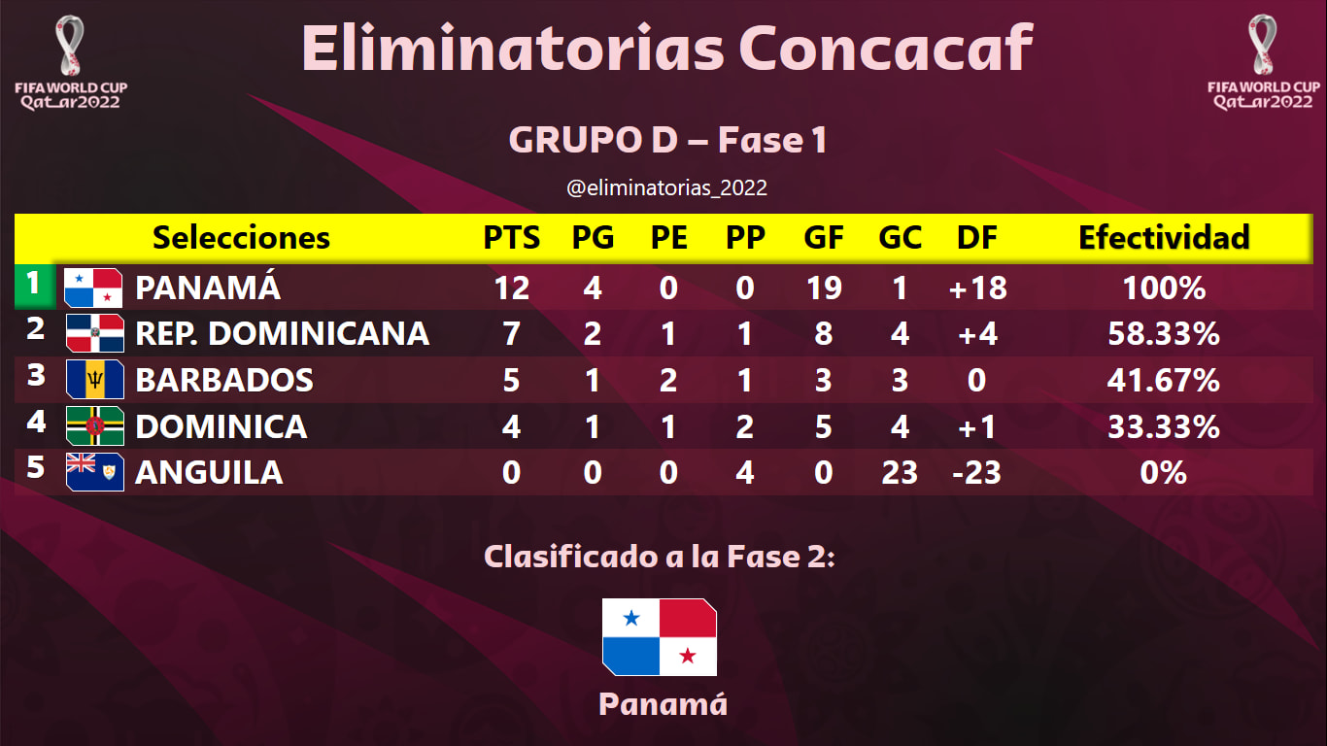Screen dimensions: 1327x746
Task: Click the Efectividad column header
Action: click(x=1164, y=237)
